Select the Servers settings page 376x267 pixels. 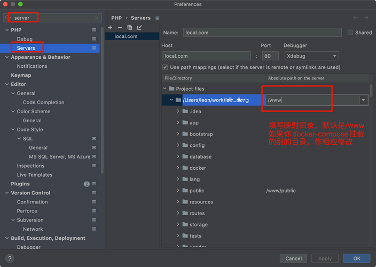pos(26,48)
